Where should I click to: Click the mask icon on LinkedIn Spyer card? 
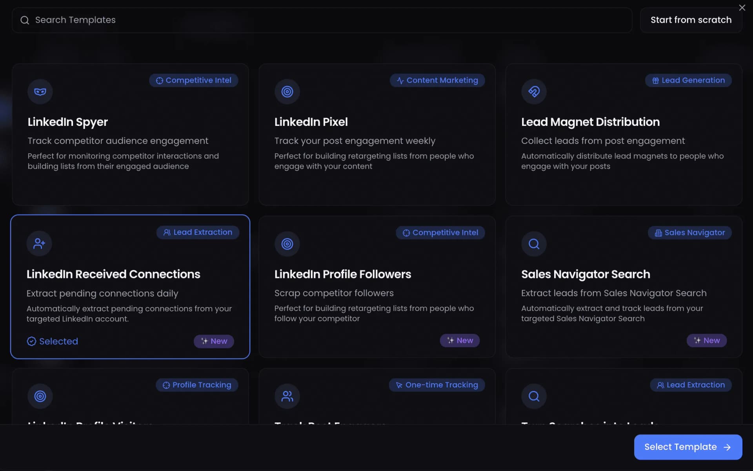(x=40, y=91)
